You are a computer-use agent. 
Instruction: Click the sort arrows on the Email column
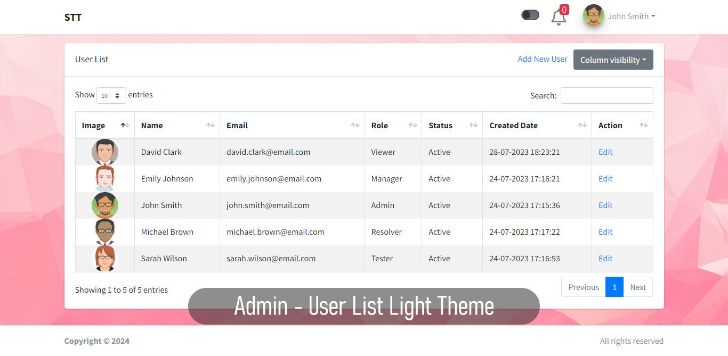pos(355,126)
